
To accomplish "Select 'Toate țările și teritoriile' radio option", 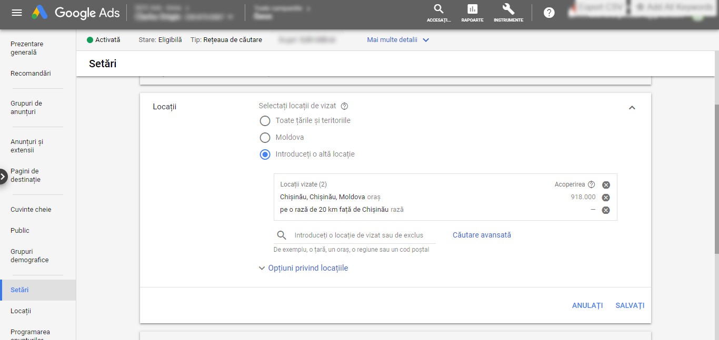I will pyautogui.click(x=265, y=121).
